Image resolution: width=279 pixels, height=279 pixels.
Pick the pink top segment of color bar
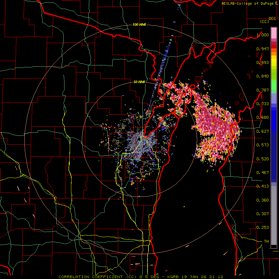(274, 33)
